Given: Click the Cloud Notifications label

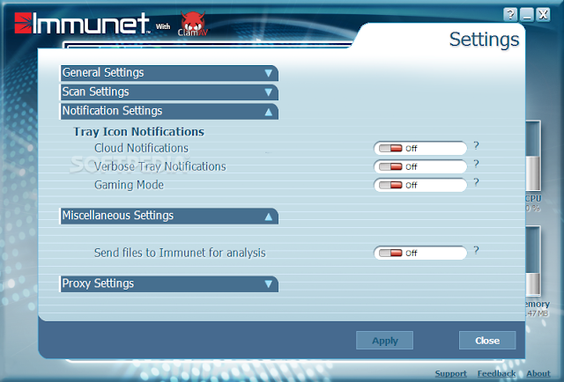Looking at the screenshot, I should 141,148.
